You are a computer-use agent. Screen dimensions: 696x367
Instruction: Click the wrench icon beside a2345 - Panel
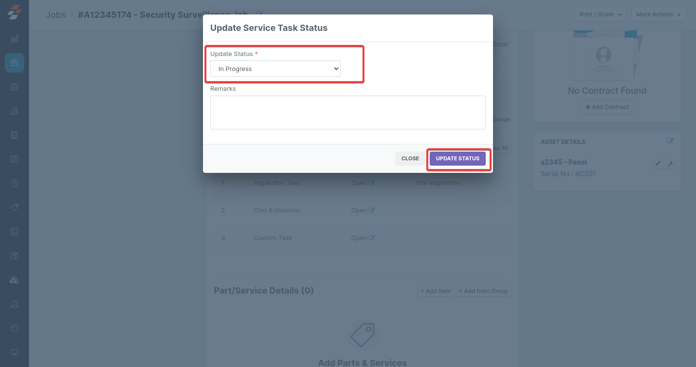(x=670, y=164)
